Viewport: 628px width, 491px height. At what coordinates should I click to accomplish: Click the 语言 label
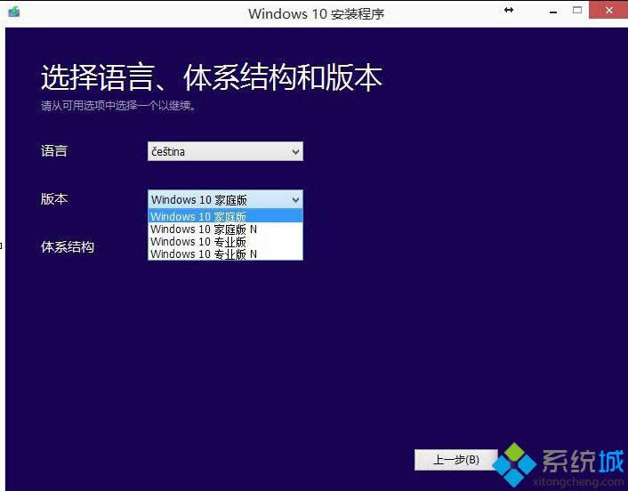54,151
